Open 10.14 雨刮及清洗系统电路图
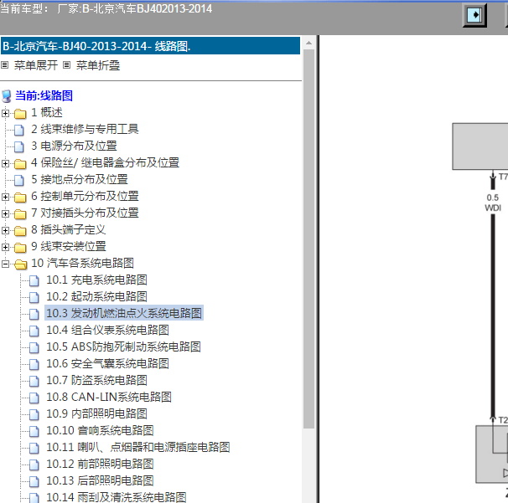 tap(117, 497)
